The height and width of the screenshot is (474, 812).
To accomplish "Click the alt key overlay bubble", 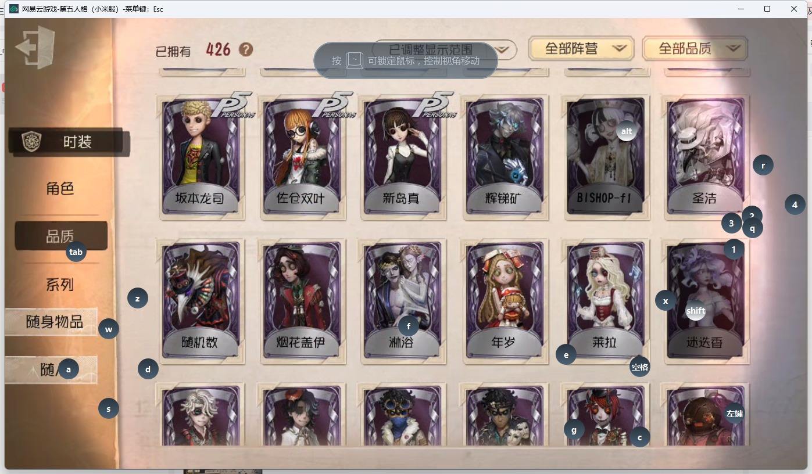I will [x=627, y=131].
